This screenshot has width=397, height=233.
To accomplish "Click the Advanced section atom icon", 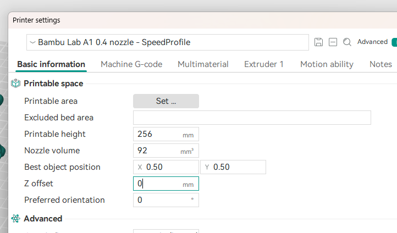I will [16, 218].
